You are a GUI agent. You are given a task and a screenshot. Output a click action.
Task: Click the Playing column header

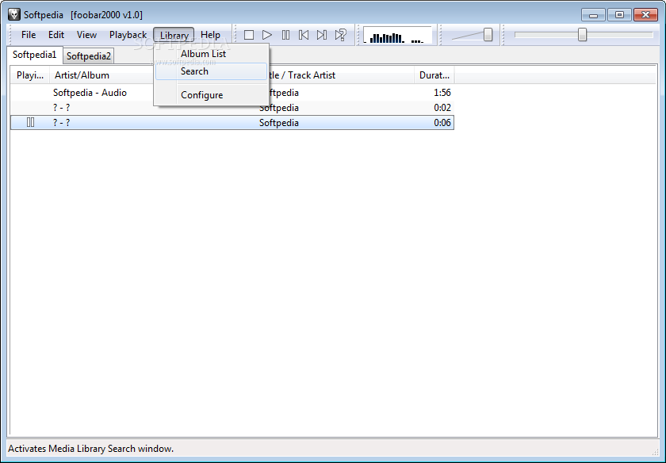click(30, 75)
